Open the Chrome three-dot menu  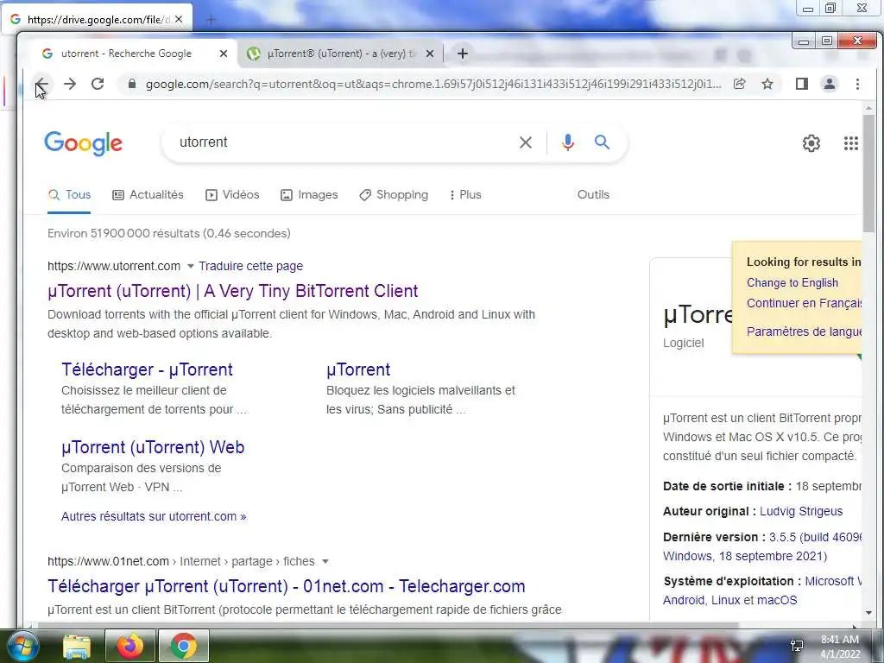click(x=857, y=84)
